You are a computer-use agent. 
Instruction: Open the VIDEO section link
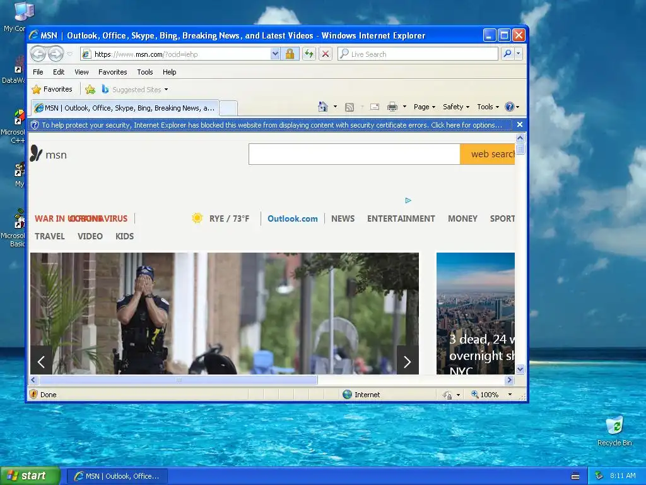[90, 236]
